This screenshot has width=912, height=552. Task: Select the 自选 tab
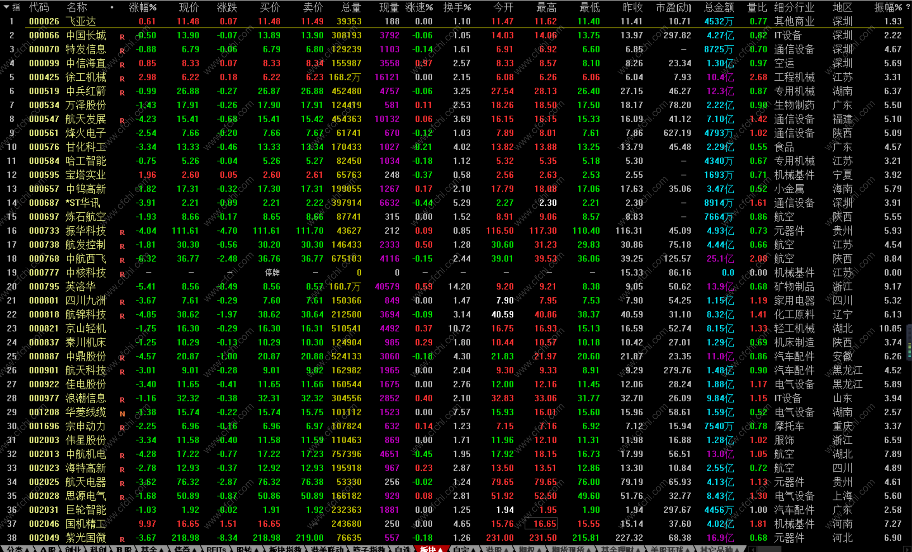(402, 549)
